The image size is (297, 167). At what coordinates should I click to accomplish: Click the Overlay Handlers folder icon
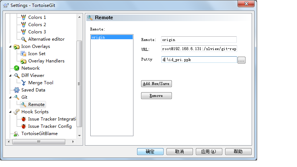pos(24,61)
